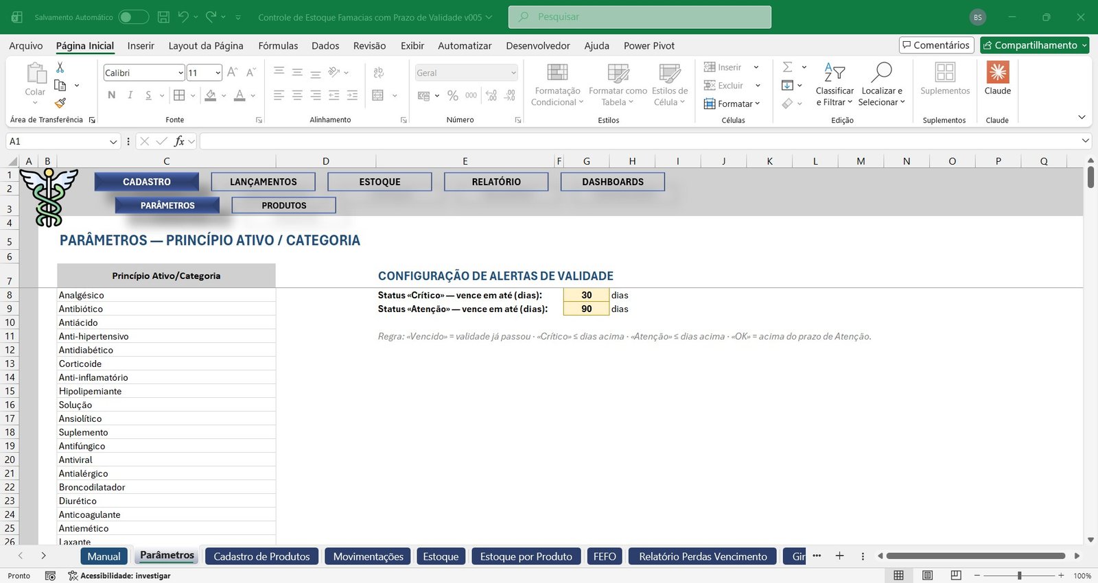1098x583 pixels.
Task: Increase font size with the larger A
Action: (232, 73)
